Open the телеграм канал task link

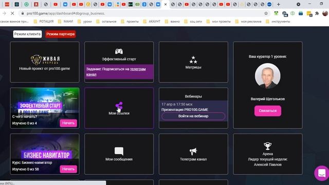116,72
